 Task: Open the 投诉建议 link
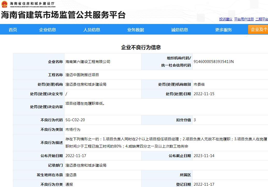[226, 19]
